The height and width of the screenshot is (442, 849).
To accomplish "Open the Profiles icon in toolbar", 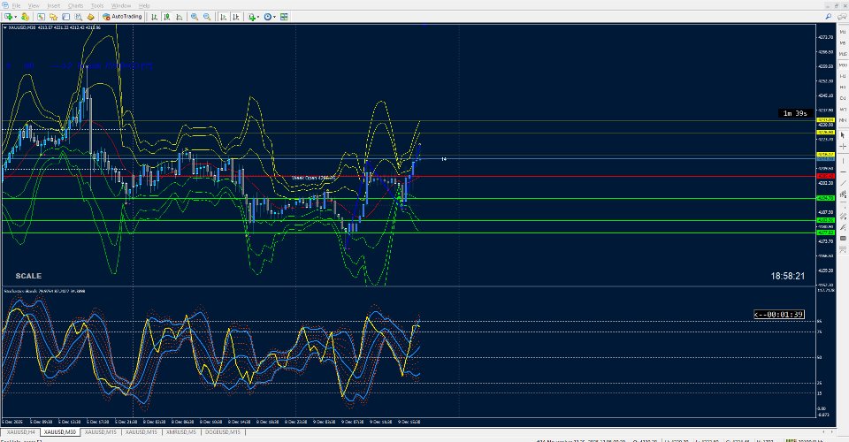I will [x=25, y=17].
